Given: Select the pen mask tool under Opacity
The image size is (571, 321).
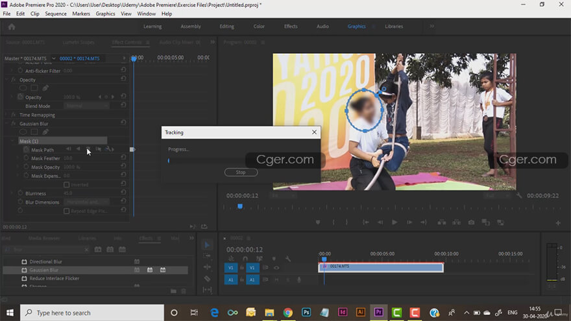Looking at the screenshot, I should [x=45, y=88].
